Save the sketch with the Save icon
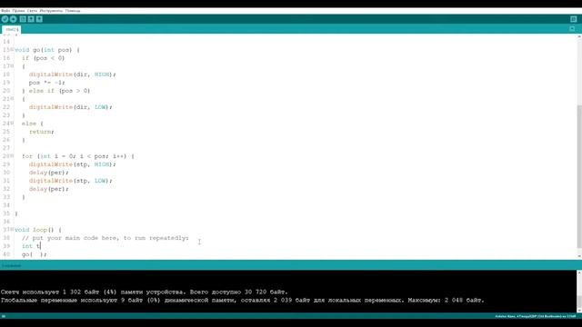 [x=39, y=19]
